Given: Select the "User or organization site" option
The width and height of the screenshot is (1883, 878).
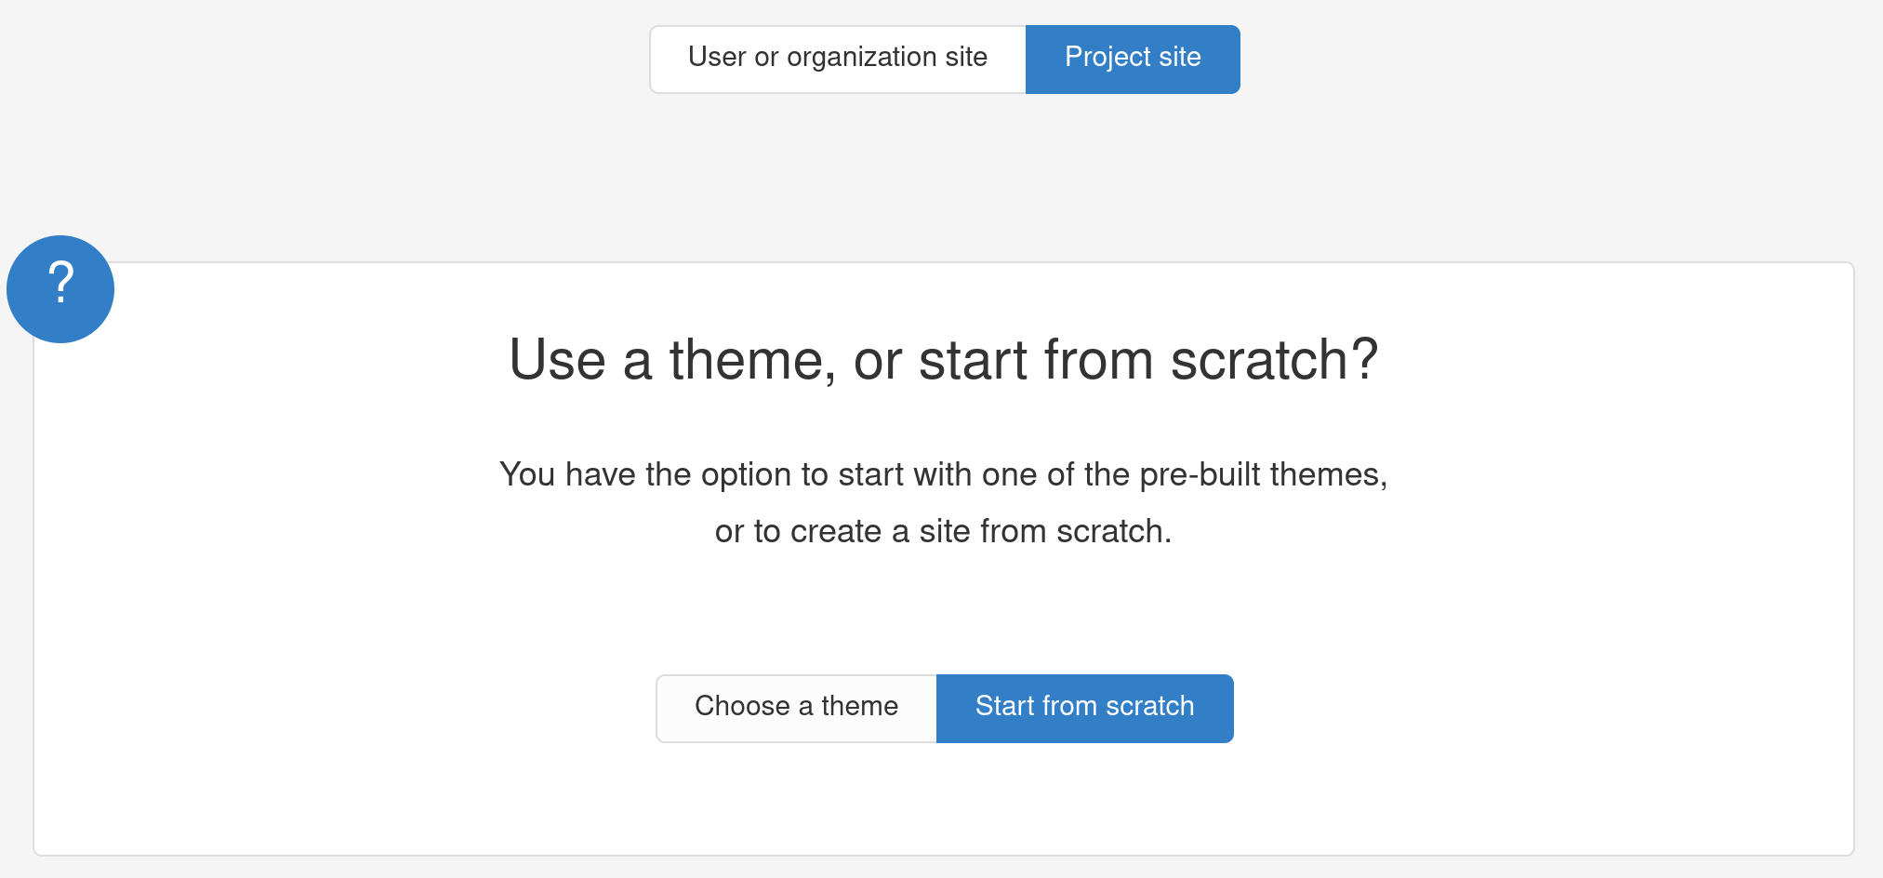Looking at the screenshot, I should 838,59.
